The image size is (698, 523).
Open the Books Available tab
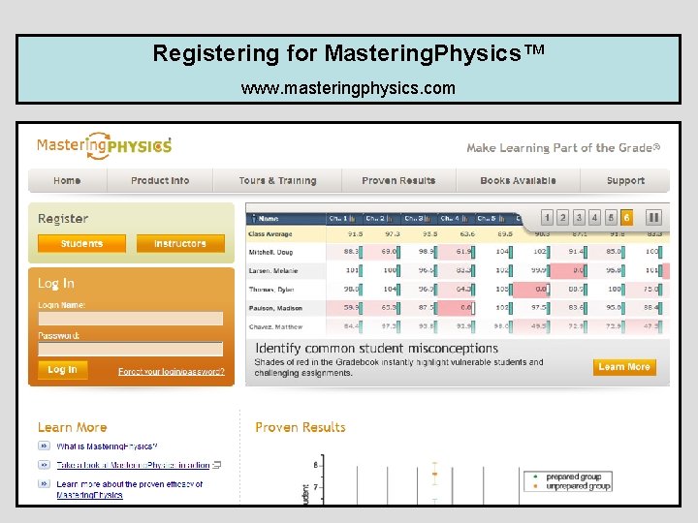[x=518, y=180]
